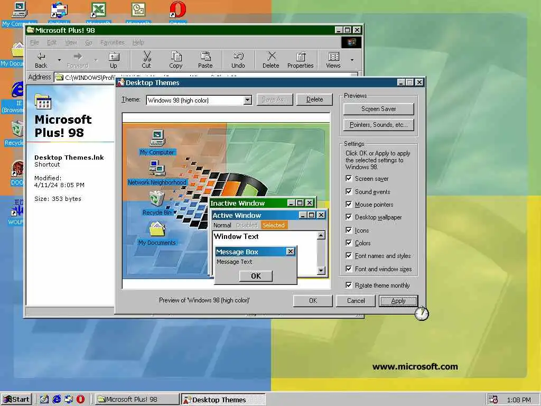Viewport: 541px width, 406px height.
Task: Click the Start button
Action: (x=16, y=400)
